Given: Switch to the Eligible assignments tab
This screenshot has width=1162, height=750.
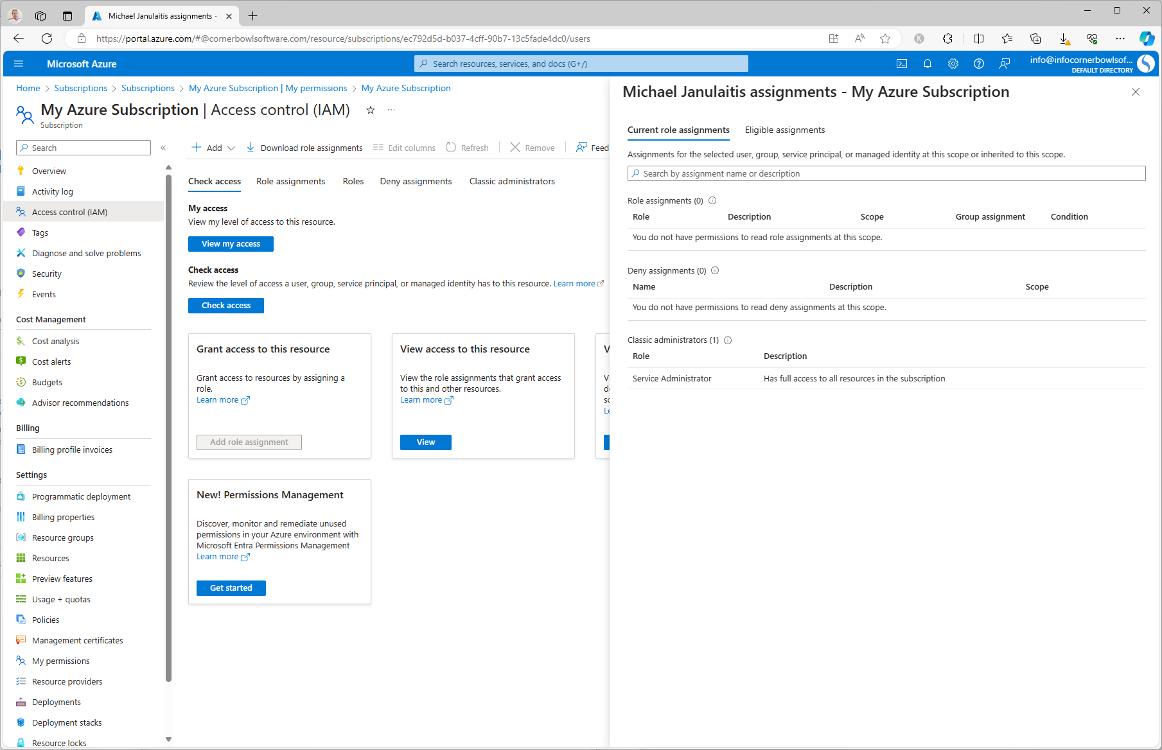Looking at the screenshot, I should 784,130.
